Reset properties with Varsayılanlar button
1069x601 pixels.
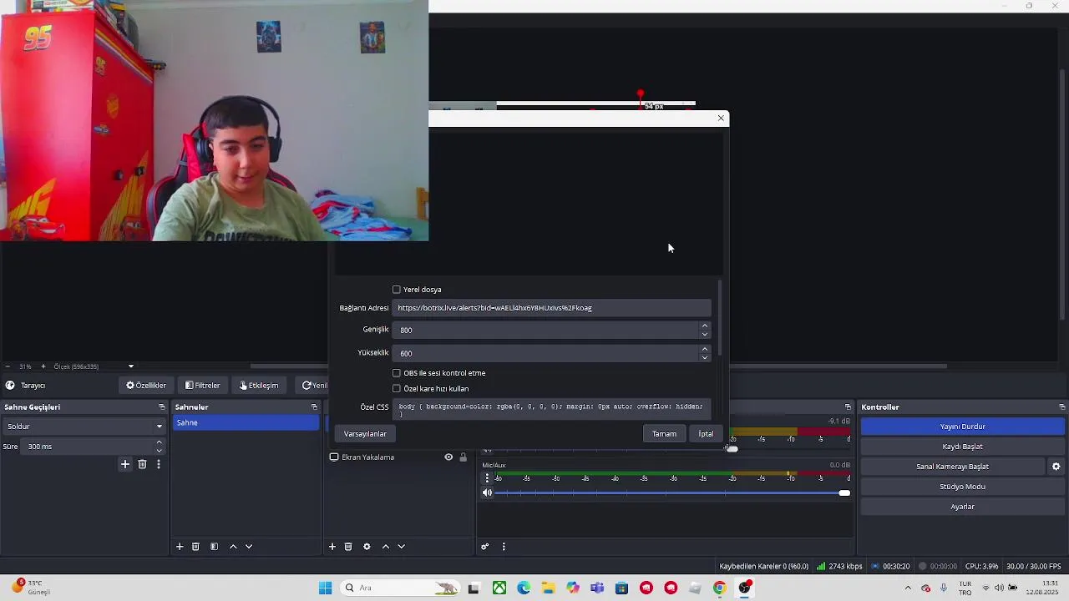(x=365, y=434)
